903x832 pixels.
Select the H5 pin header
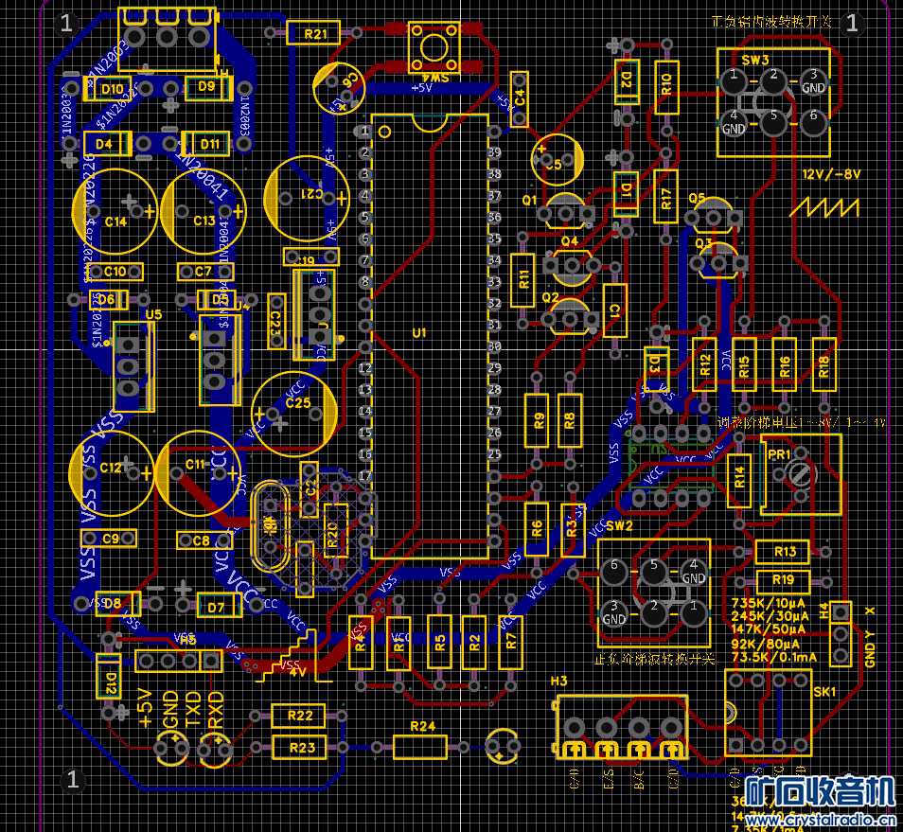click(179, 661)
